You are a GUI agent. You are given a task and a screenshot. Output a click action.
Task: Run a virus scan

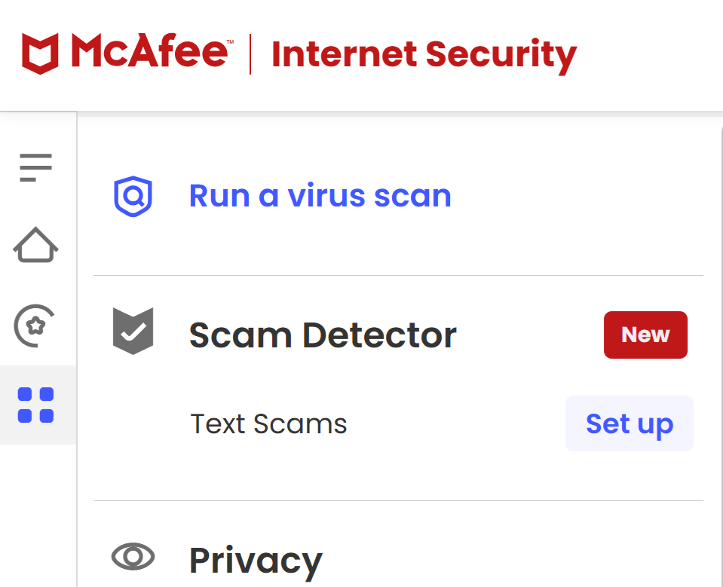(320, 196)
